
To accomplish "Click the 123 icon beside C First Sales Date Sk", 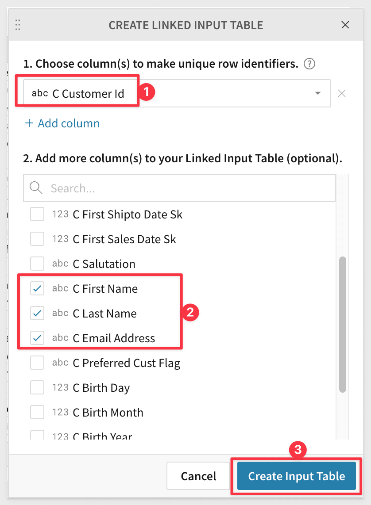I will pos(60,239).
